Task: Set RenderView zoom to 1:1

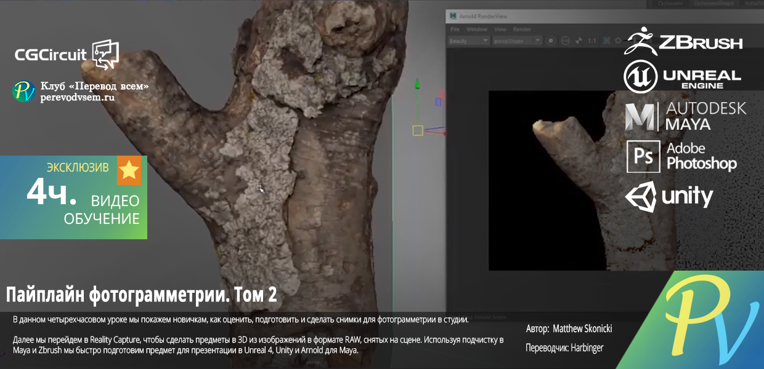Action: [x=592, y=41]
